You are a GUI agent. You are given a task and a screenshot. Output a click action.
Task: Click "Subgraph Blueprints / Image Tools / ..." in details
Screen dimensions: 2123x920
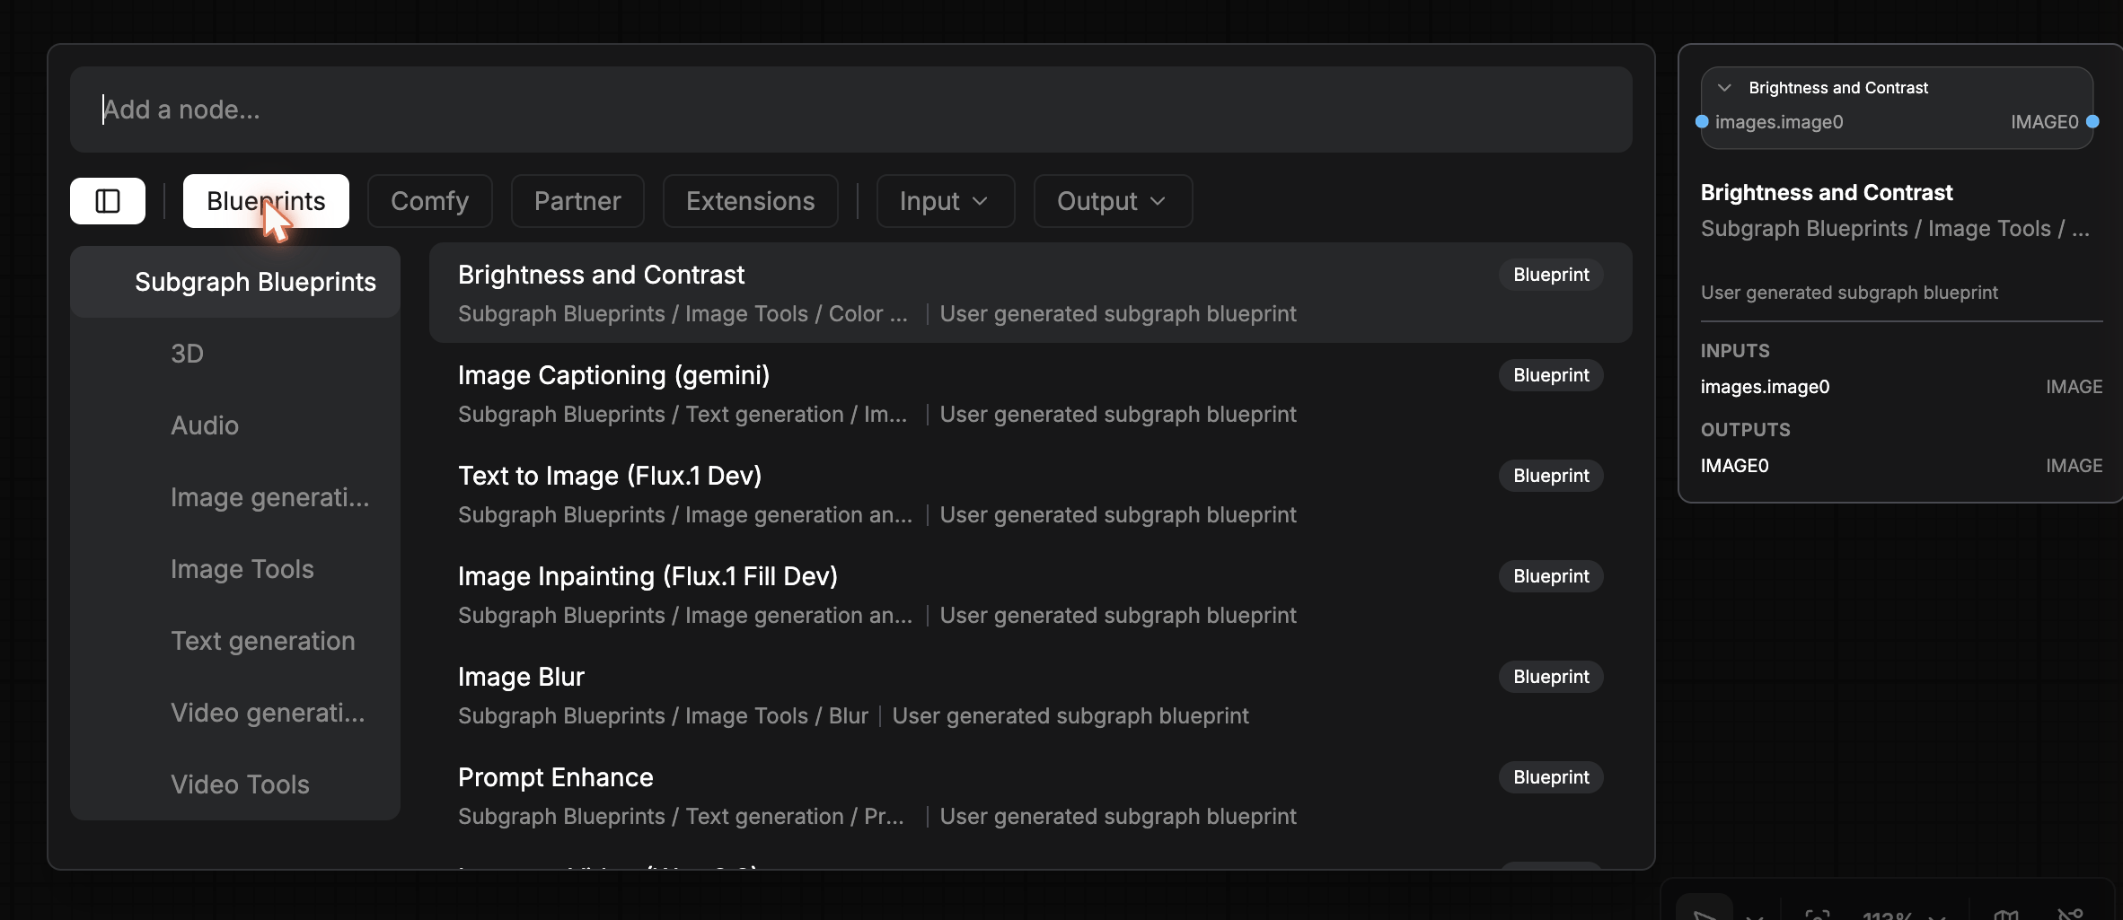(1895, 229)
